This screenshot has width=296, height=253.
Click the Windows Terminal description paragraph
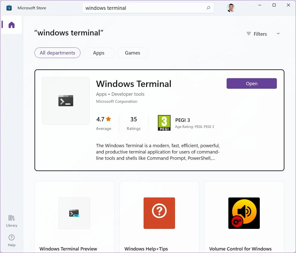point(158,152)
